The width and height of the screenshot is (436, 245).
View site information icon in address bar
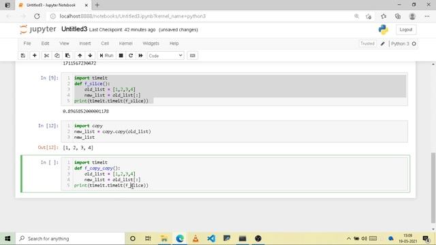point(53,16)
